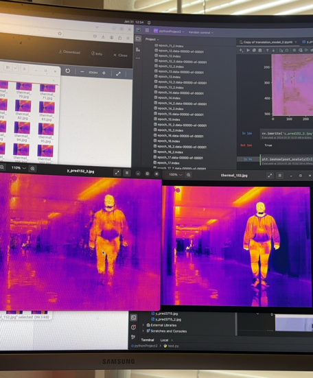This screenshot has height=378, width=313.
Task: Move cell down with the down arrow icon
Action: click(273, 50)
